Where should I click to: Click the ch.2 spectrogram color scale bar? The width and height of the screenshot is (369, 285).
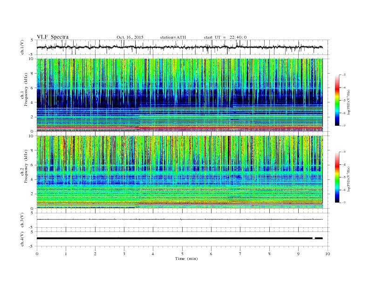click(x=337, y=177)
